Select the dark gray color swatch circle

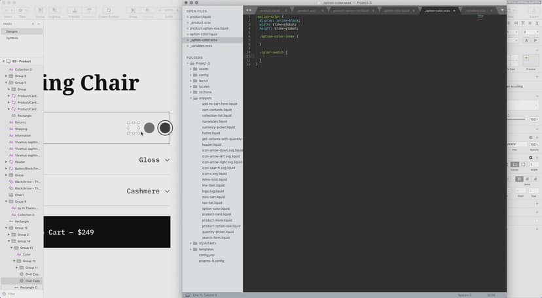point(165,128)
